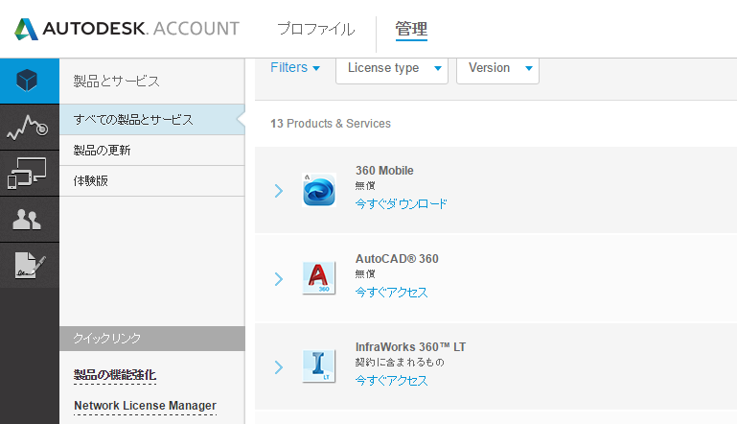737x424 pixels.
Task: Expand the AutoCAD 360 product row
Action: (279, 278)
